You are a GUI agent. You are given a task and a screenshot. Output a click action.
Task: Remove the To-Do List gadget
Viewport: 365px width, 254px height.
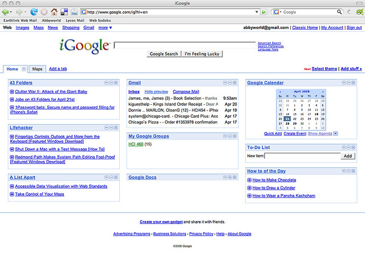click(x=353, y=146)
